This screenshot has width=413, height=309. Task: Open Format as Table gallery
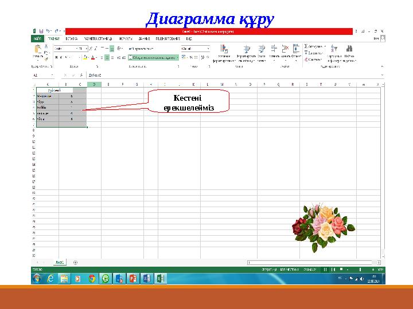click(x=246, y=53)
